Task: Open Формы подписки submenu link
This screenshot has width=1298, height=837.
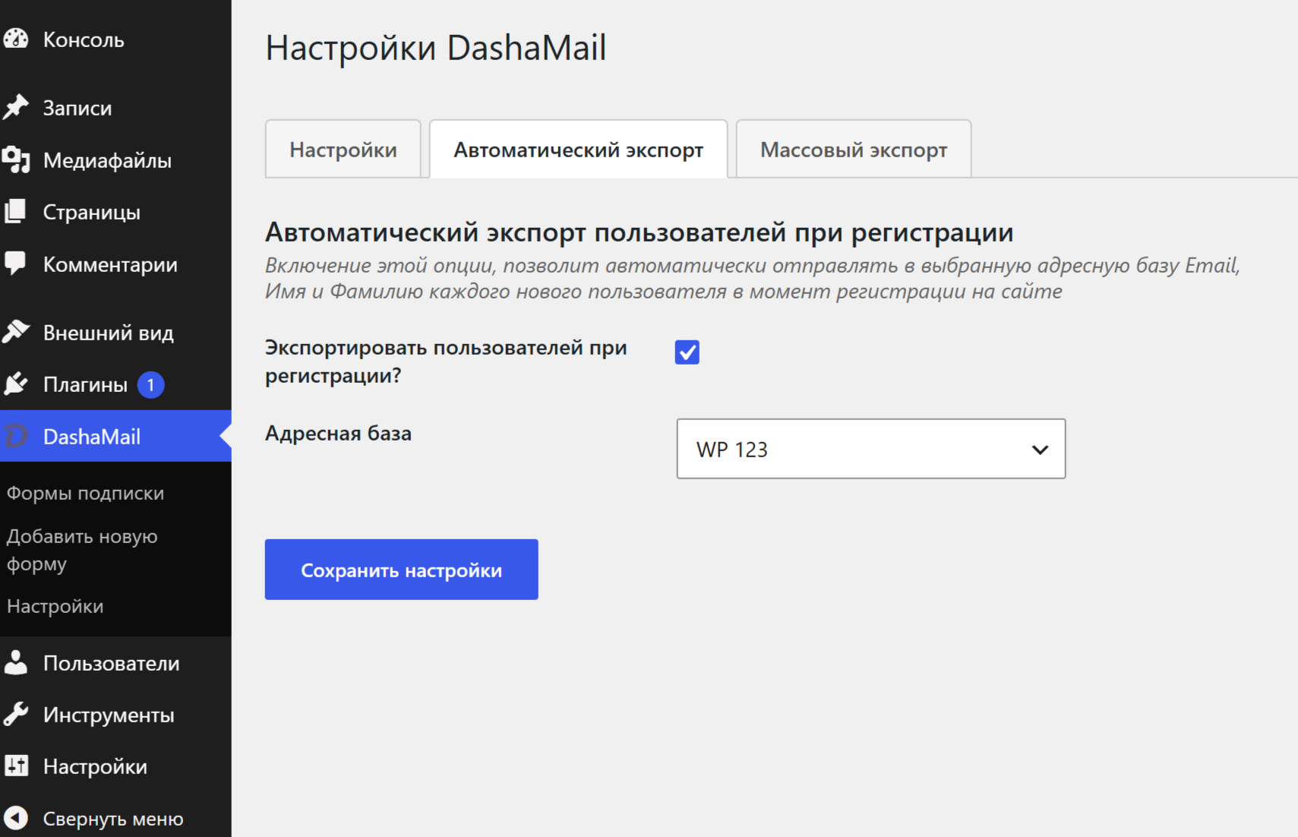Action: pyautogui.click(x=85, y=493)
